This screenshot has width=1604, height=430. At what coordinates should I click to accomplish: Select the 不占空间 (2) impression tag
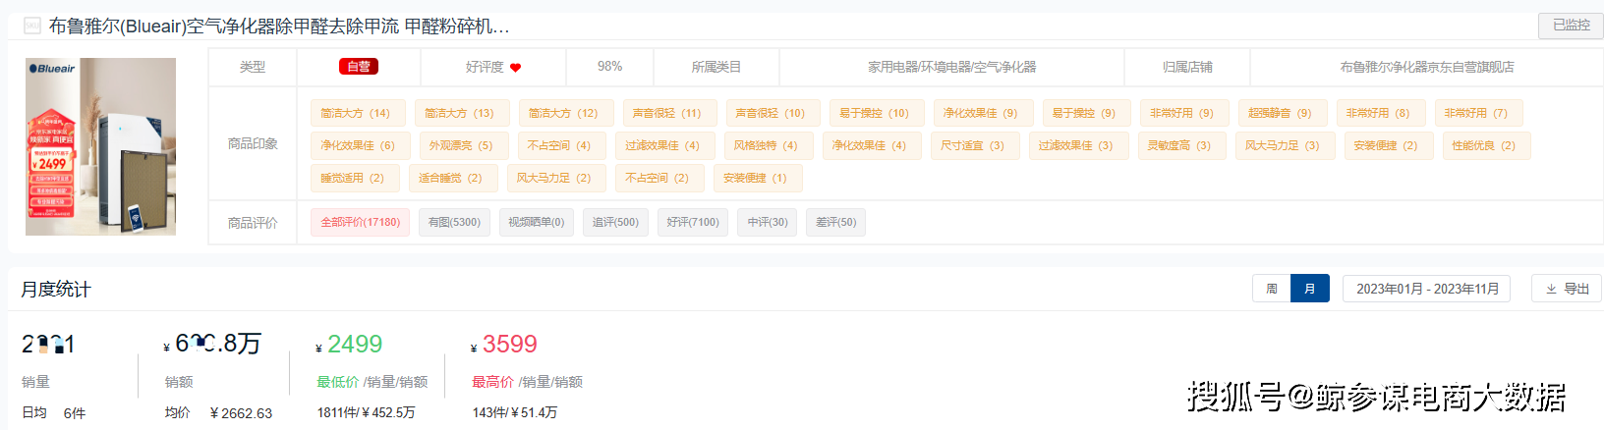point(658,178)
